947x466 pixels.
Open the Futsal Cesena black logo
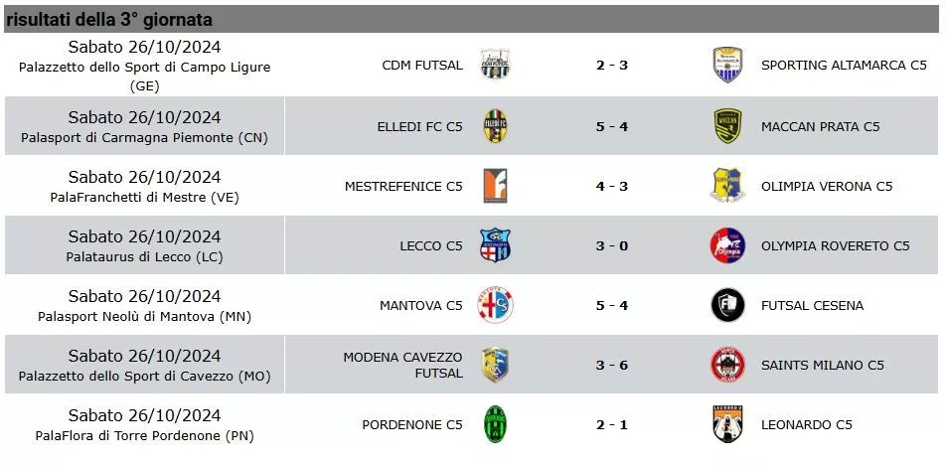pyautogui.click(x=727, y=305)
